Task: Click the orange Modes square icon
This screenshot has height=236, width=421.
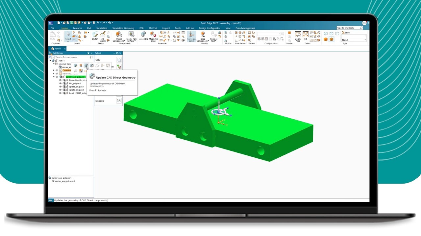Action: pyautogui.click(x=289, y=33)
